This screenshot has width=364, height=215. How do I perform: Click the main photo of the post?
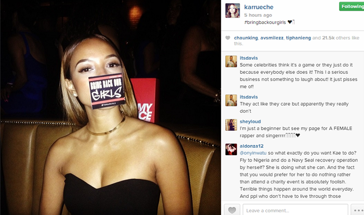tap(110, 107)
